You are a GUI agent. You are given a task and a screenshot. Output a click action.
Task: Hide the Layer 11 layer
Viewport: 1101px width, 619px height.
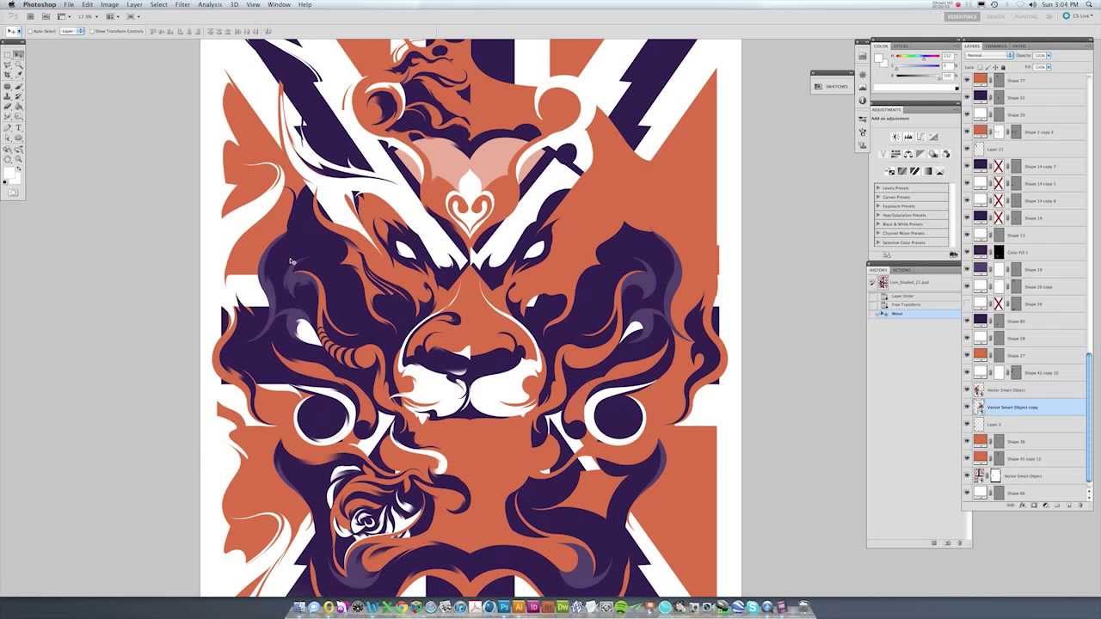pos(967,149)
